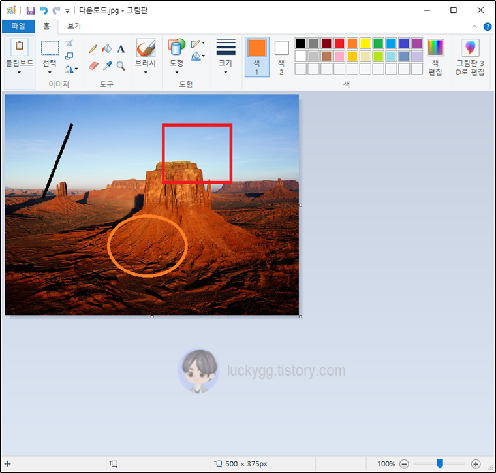Open the shape Fill dropdown
496x473 pixels.
198,56
